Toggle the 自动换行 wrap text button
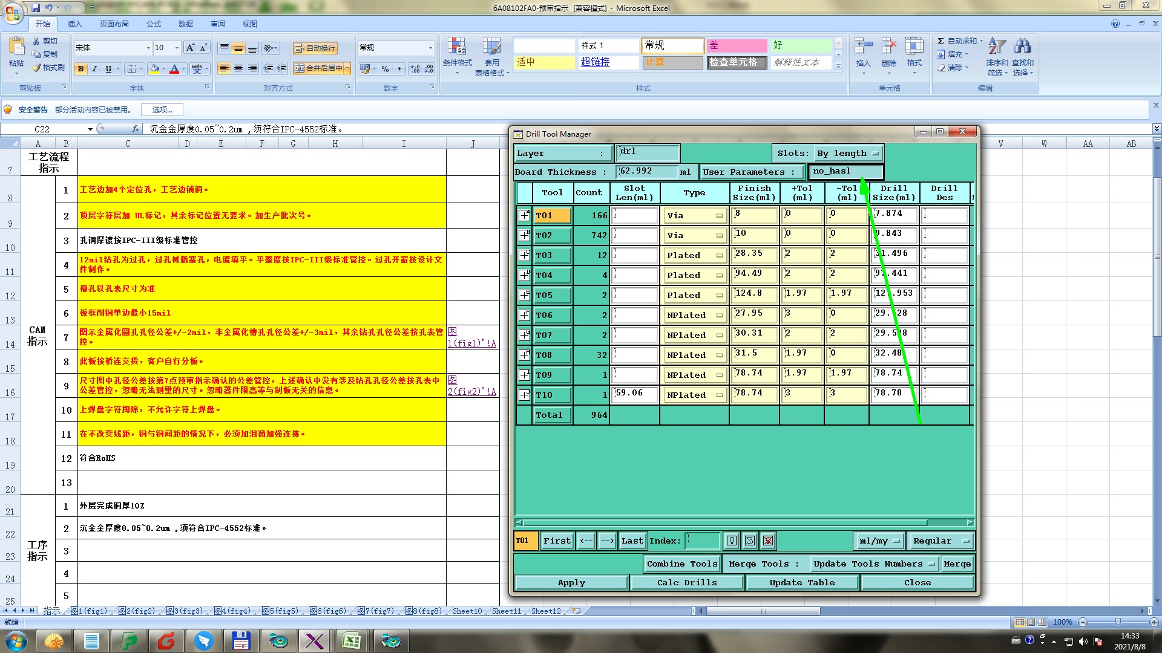 tap(315, 48)
